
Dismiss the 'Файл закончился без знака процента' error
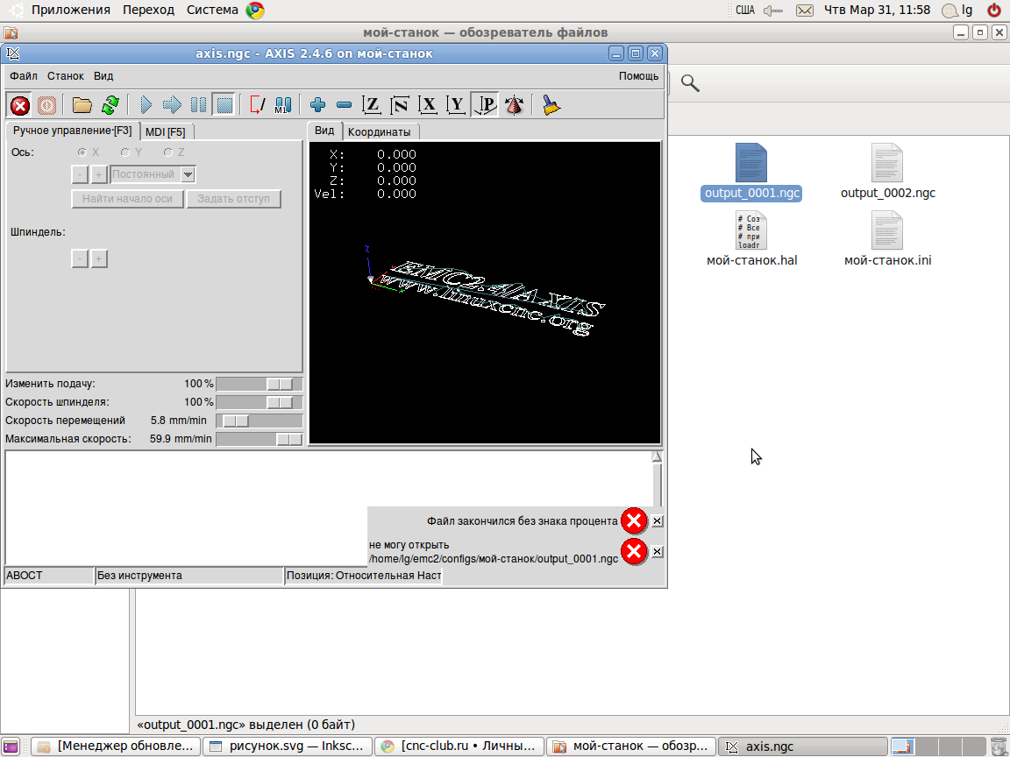[657, 520]
